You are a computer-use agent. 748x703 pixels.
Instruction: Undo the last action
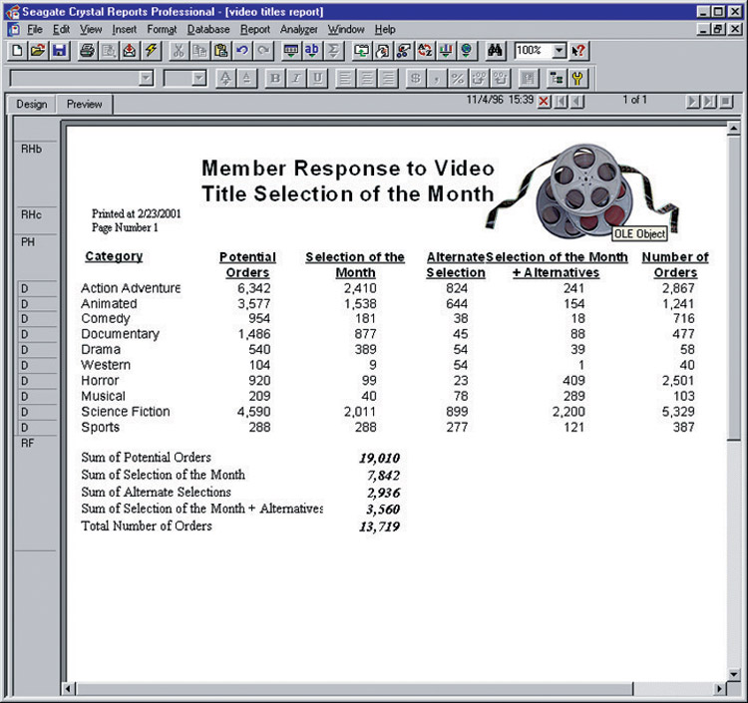pyautogui.click(x=242, y=50)
